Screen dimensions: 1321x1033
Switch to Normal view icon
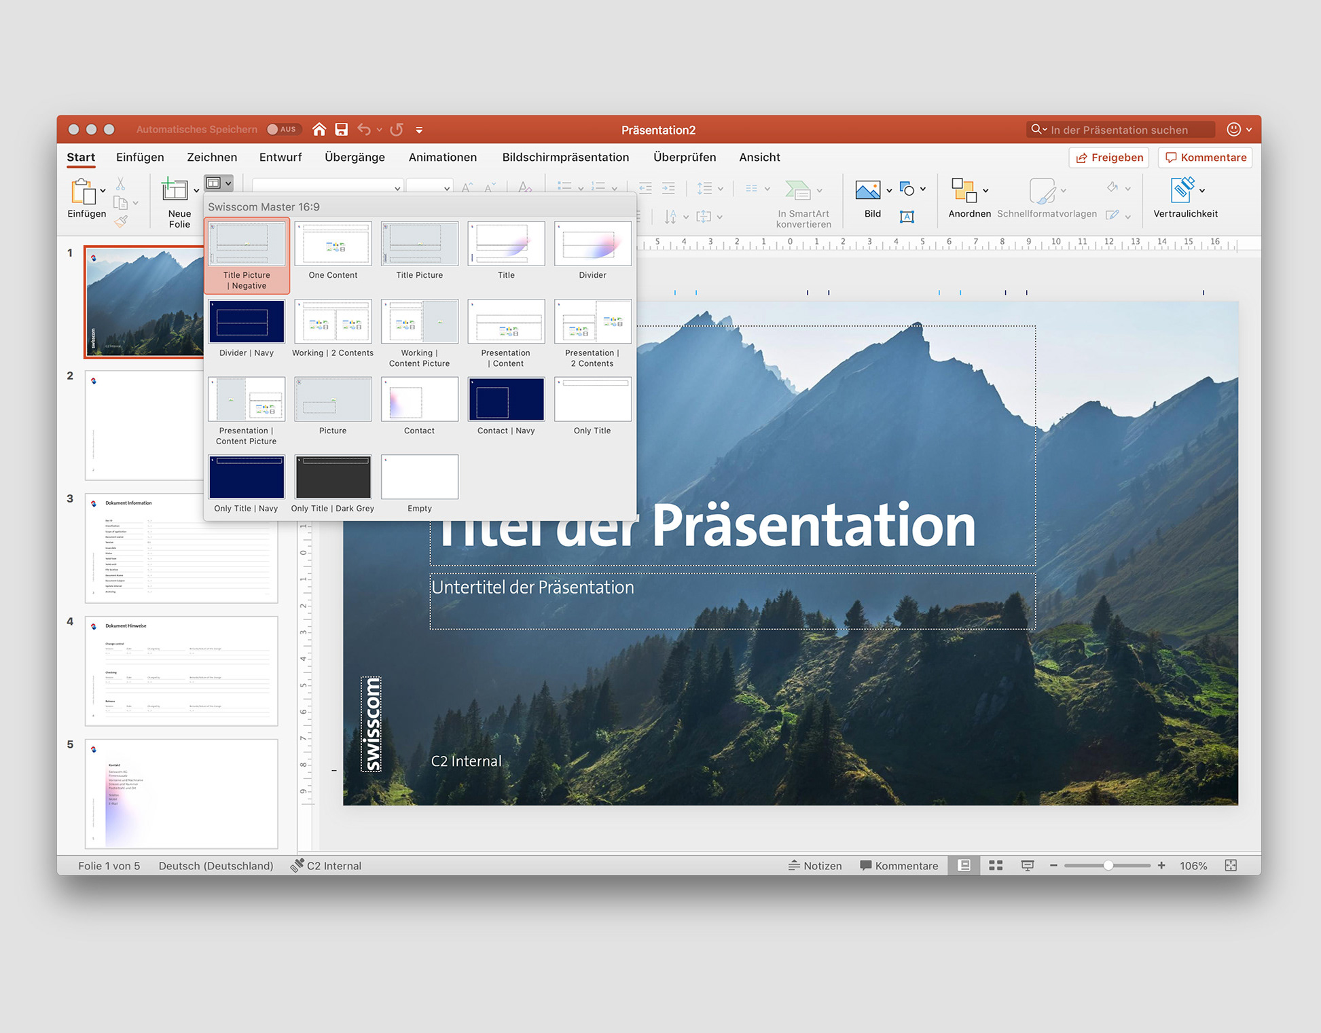(964, 865)
